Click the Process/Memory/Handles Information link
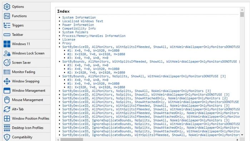This screenshot has width=250, height=141. click(x=94, y=36)
